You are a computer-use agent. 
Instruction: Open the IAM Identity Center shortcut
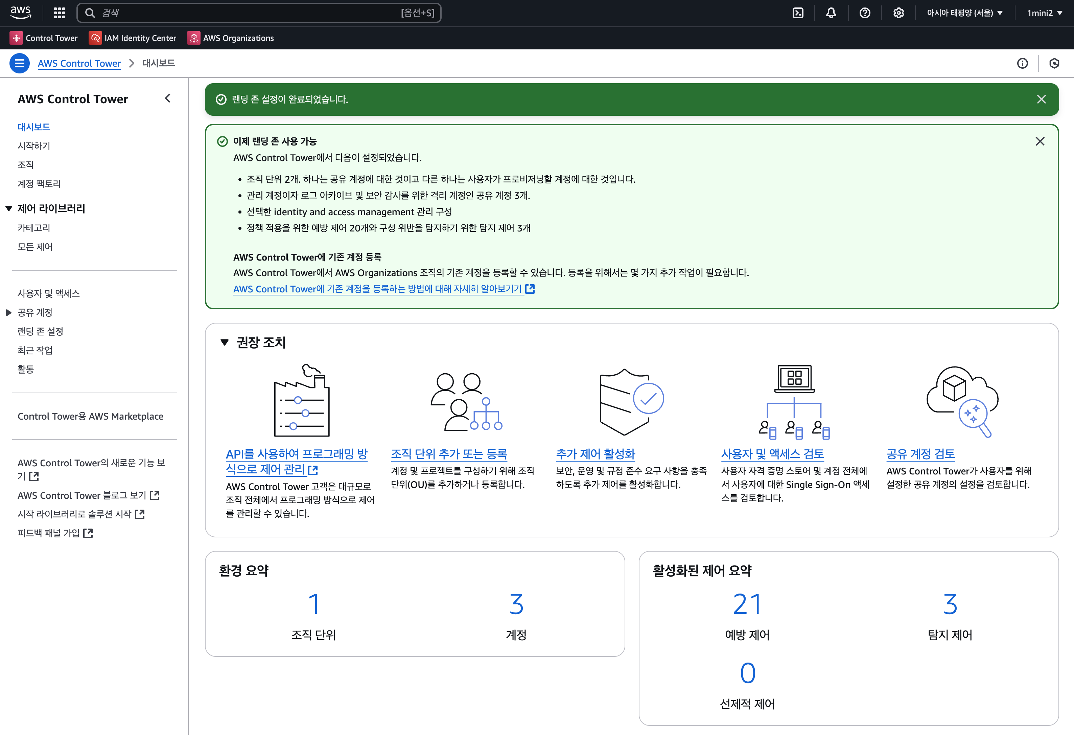[x=133, y=38]
